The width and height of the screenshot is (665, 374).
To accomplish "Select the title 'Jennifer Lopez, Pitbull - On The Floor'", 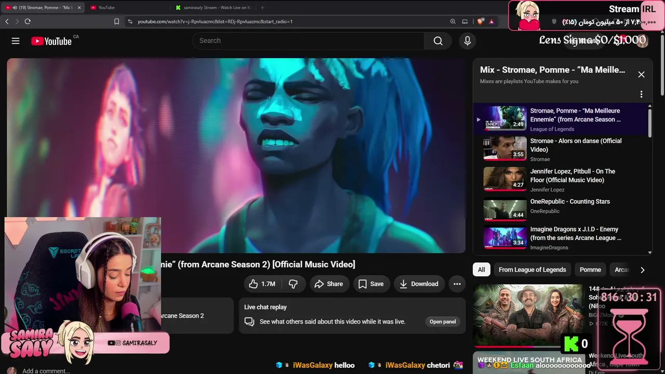I will pyautogui.click(x=573, y=176).
